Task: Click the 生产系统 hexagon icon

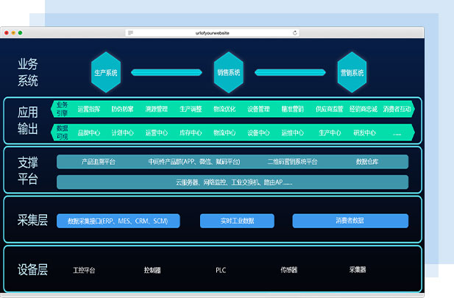Action: click(105, 72)
